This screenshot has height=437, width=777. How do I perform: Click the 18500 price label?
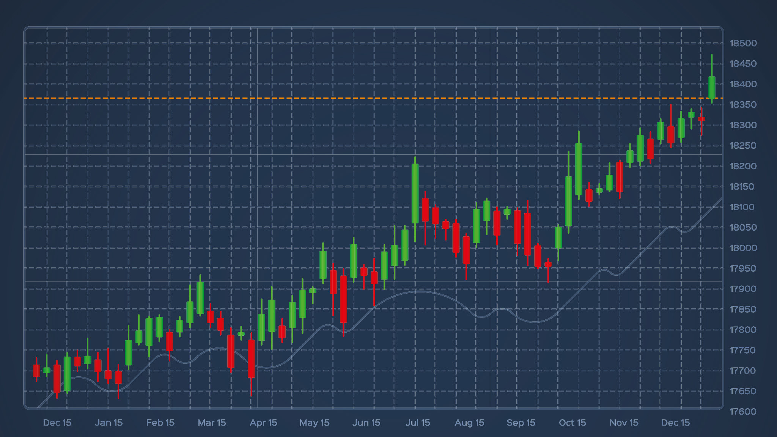(x=744, y=43)
